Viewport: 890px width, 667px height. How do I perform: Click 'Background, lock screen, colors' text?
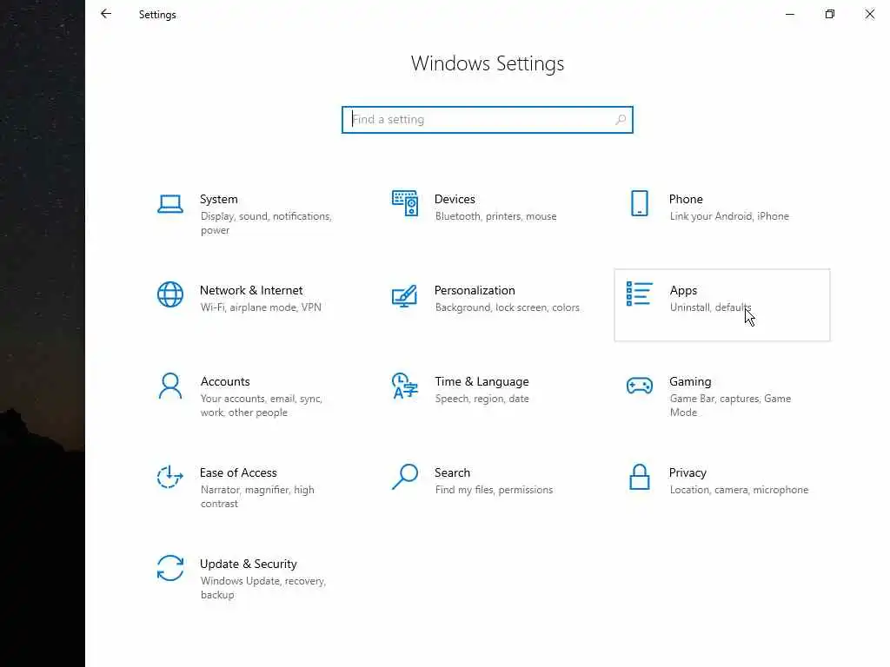tap(508, 307)
